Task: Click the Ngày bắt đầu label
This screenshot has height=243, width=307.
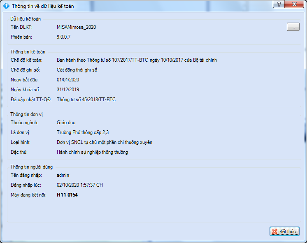Action: tap(25, 80)
